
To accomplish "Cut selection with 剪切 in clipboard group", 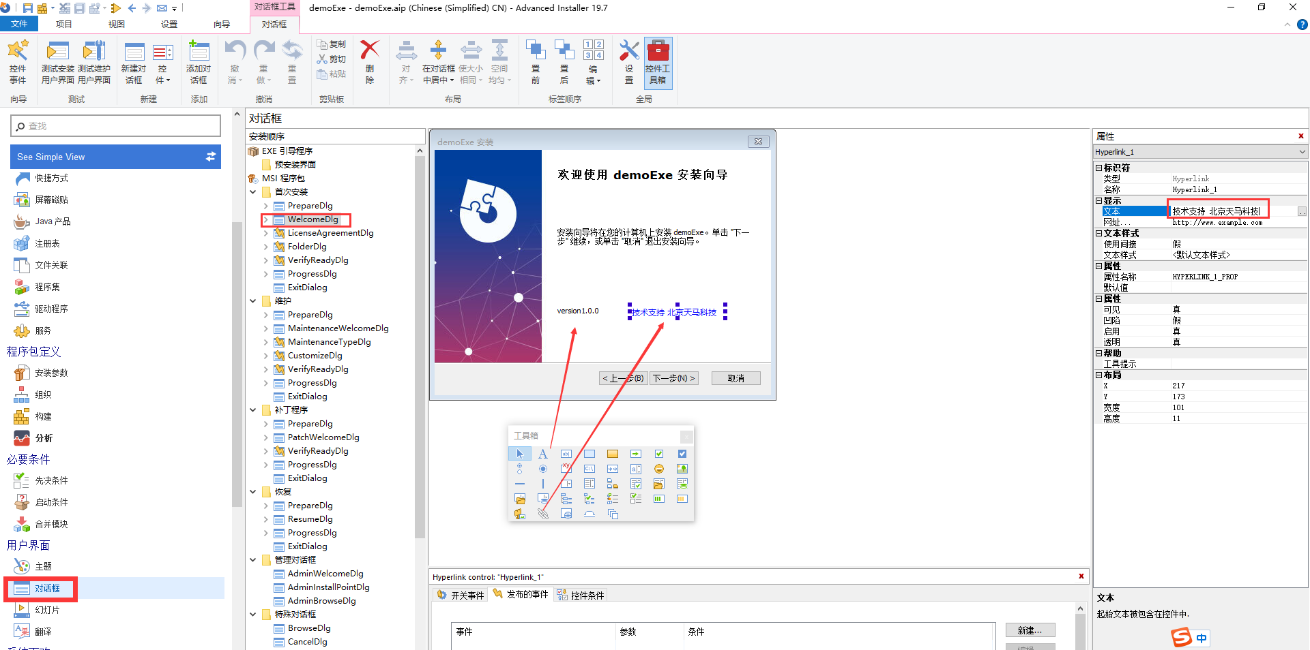I will (x=332, y=59).
